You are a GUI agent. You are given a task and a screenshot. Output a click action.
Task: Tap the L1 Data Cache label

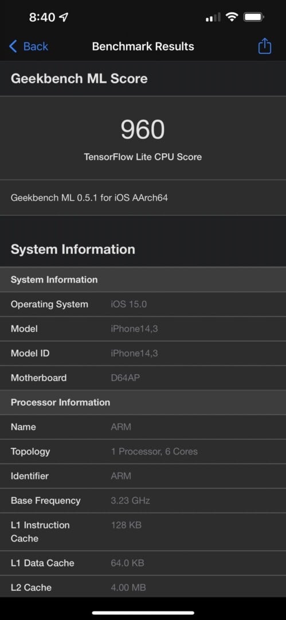click(42, 563)
